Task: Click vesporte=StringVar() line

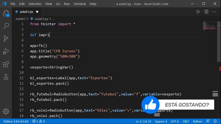Action: coord(51,67)
